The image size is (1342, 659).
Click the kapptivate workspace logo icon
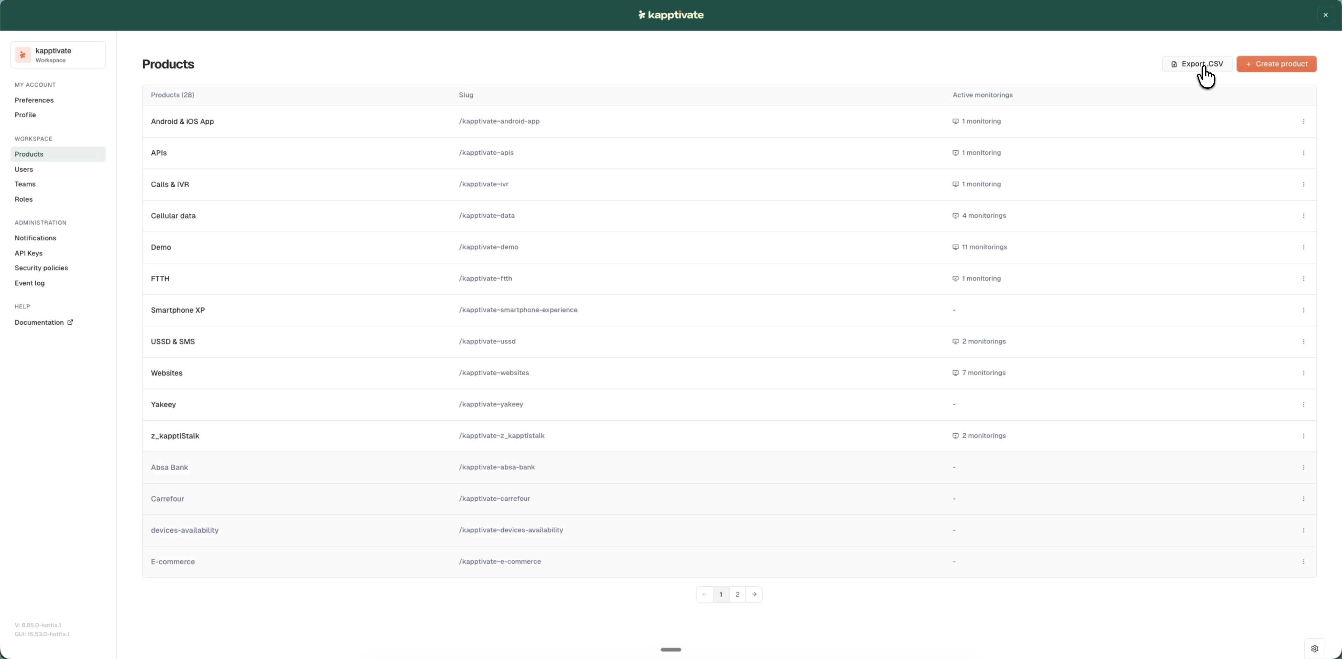click(x=23, y=55)
